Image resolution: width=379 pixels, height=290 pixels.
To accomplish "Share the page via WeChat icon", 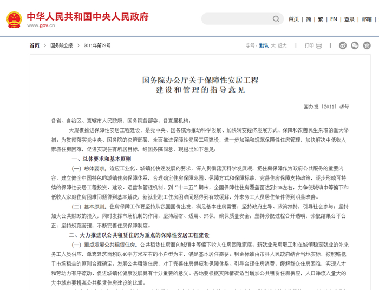I will click(355, 45).
